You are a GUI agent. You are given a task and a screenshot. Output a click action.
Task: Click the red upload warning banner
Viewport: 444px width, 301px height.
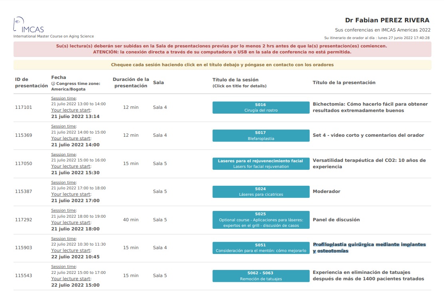click(222, 49)
